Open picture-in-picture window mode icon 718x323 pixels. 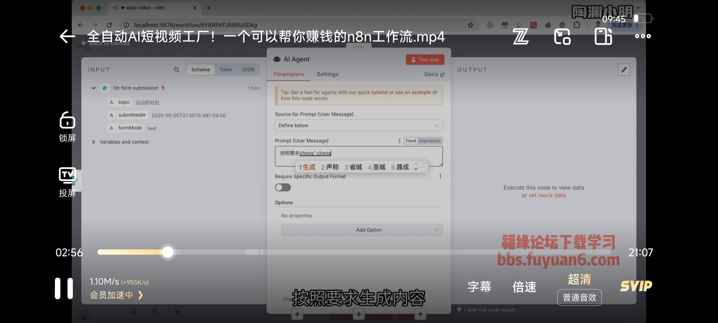point(562,36)
